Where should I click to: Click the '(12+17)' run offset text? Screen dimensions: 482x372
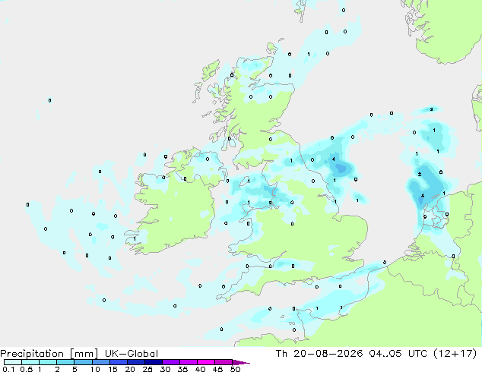pos(455,354)
